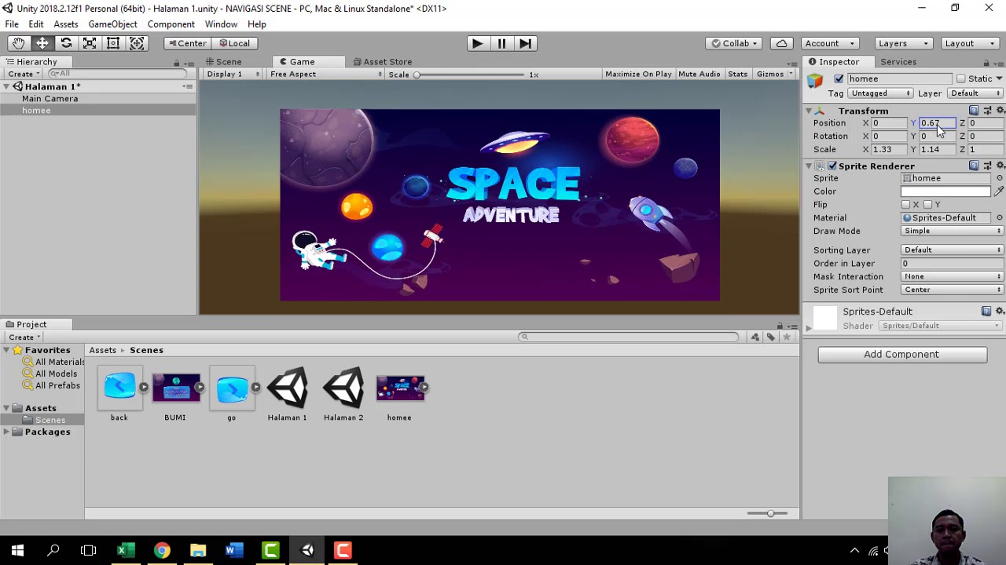Select the Rect Transform tool
The width and height of the screenshot is (1006, 565).
click(113, 43)
